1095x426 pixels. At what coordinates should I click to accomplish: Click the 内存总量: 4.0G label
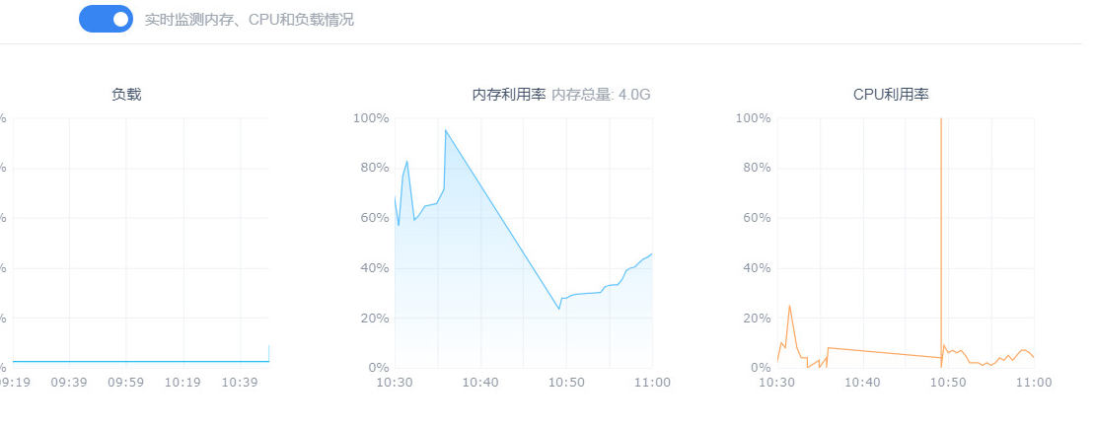click(x=601, y=95)
